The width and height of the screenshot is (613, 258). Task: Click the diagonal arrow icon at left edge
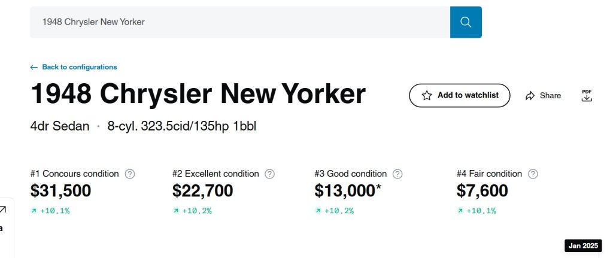(x=3, y=209)
